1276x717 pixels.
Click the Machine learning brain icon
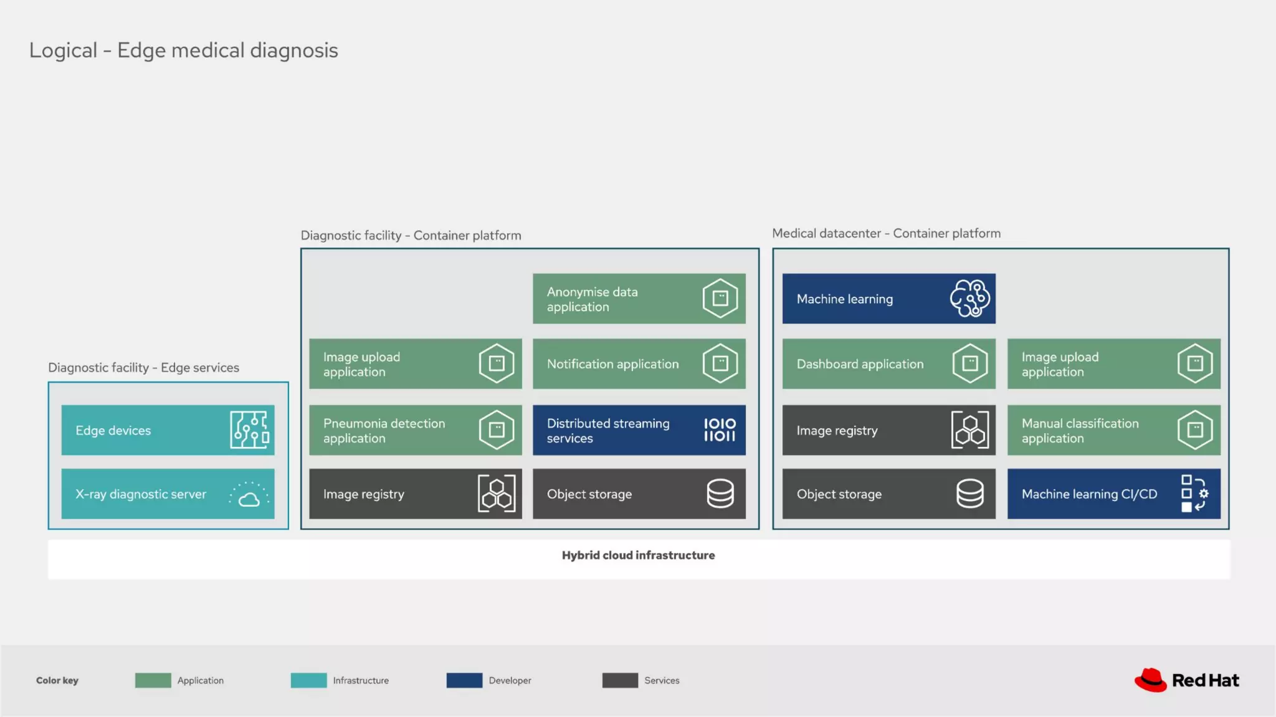(969, 299)
